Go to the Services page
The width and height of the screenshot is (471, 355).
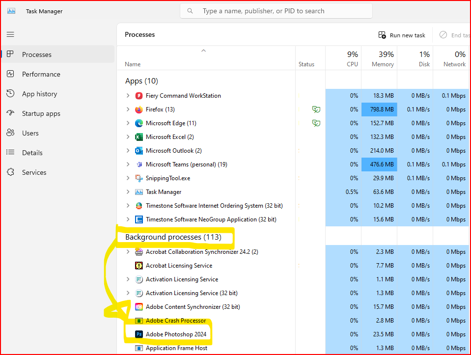[34, 172]
